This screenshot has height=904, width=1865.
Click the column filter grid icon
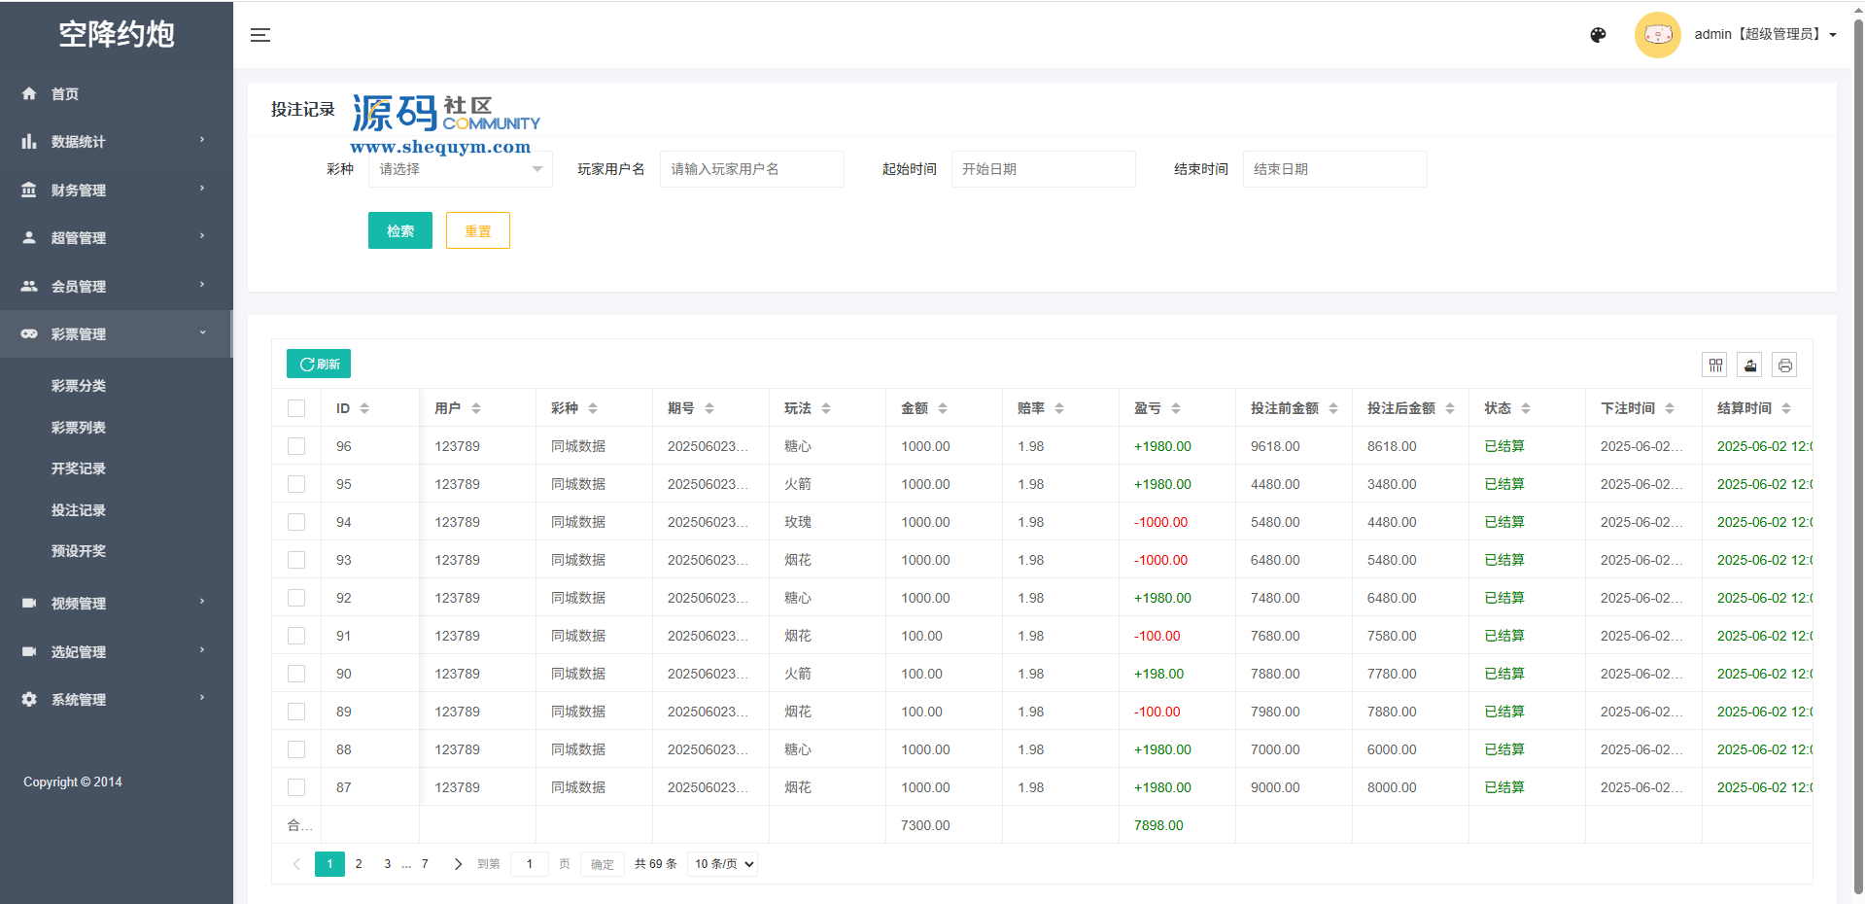pyautogui.click(x=1715, y=365)
